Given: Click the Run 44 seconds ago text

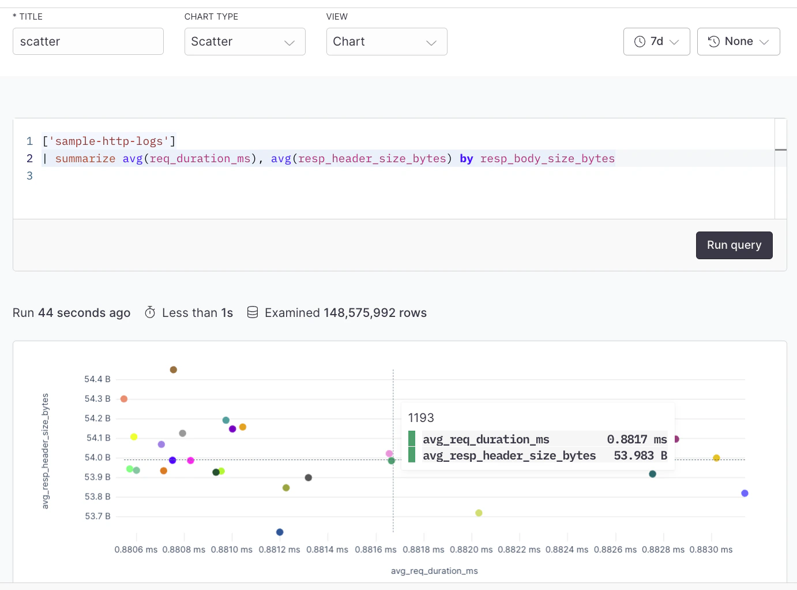Looking at the screenshot, I should tap(71, 312).
